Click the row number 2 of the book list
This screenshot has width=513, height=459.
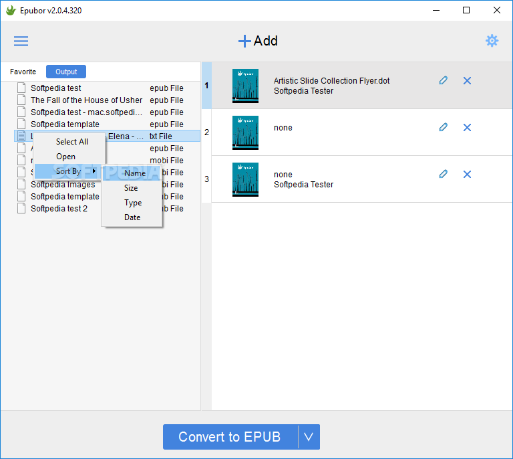[x=206, y=132]
